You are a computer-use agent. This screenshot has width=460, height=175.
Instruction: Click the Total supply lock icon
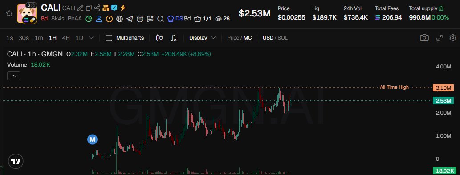point(441,8)
